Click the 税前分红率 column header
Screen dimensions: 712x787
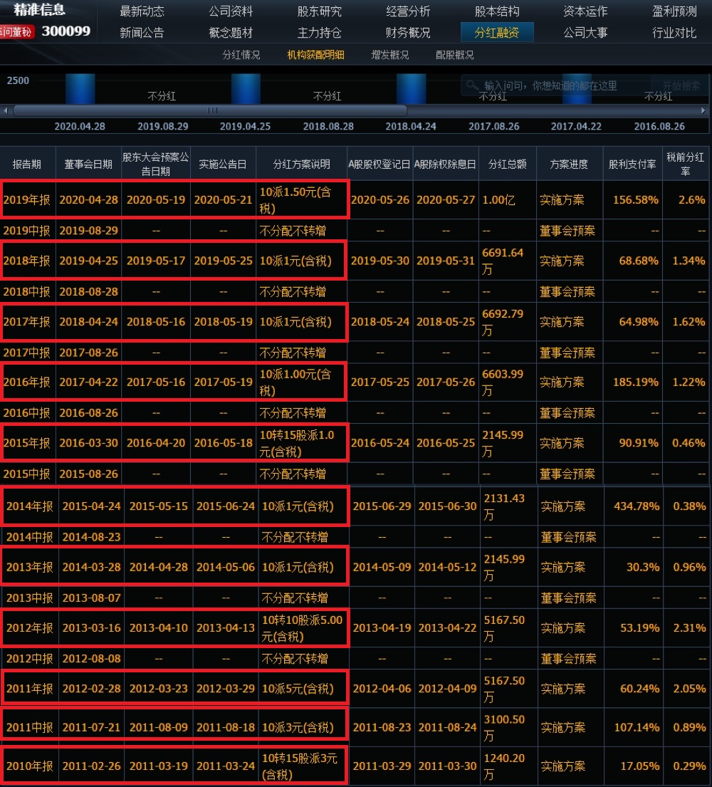pyautogui.click(x=686, y=164)
